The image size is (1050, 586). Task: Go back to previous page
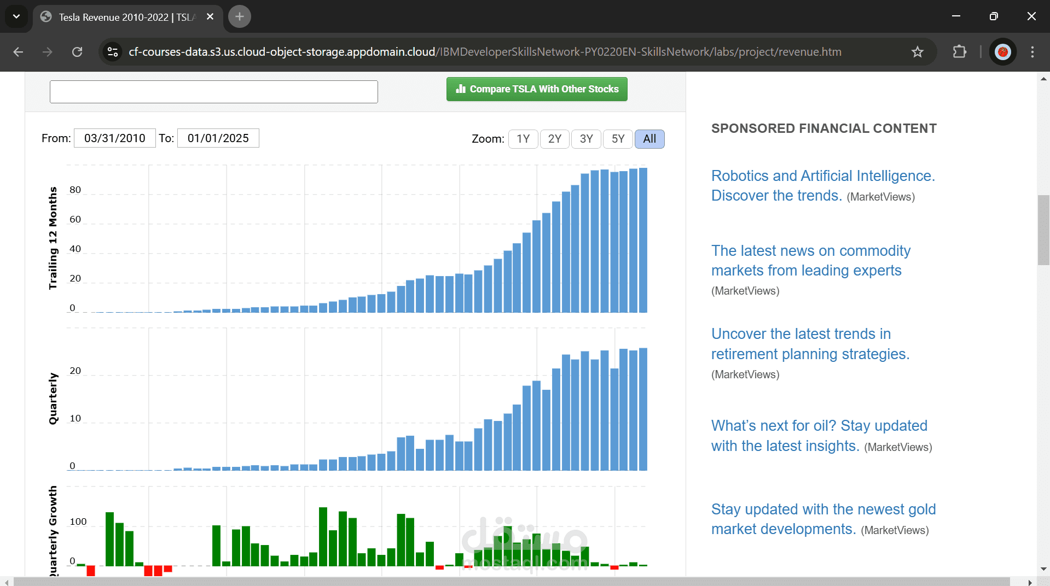(x=18, y=52)
